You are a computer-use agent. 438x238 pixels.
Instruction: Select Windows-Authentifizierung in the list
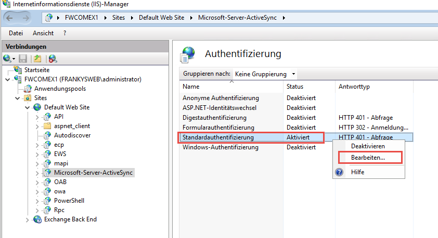pyautogui.click(x=221, y=147)
